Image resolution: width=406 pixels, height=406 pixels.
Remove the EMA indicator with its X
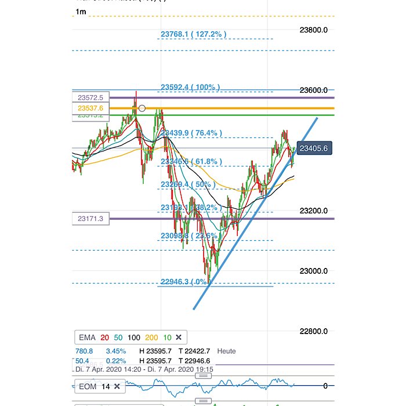179,338
